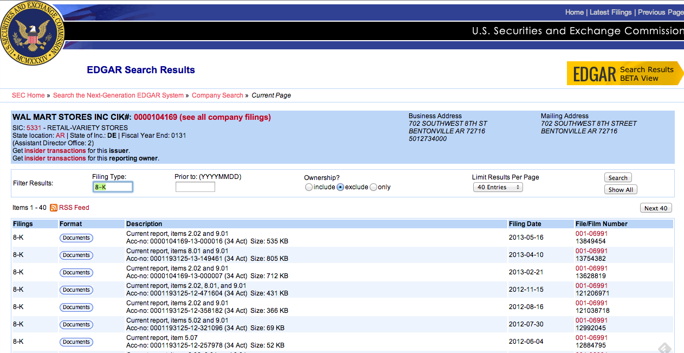Open Documents for the 2012-07-30 filing
This screenshot has width=684, height=353.
click(76, 324)
